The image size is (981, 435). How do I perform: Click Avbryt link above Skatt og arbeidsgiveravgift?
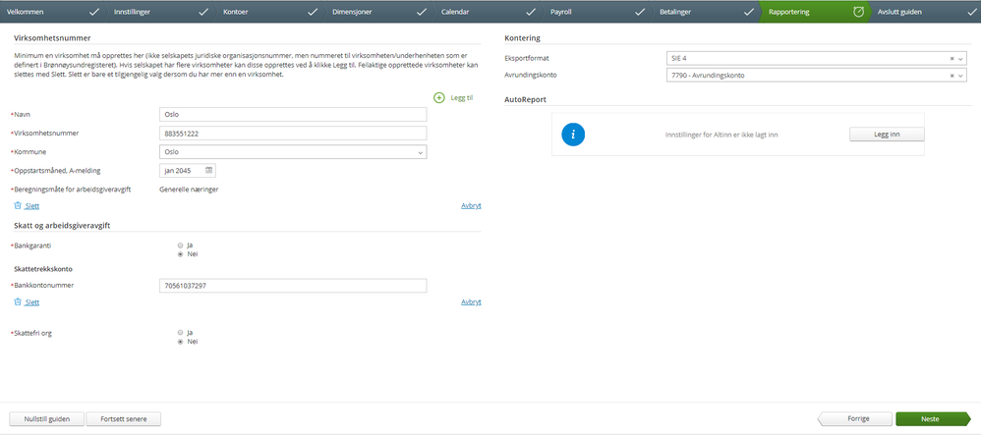pyautogui.click(x=471, y=205)
